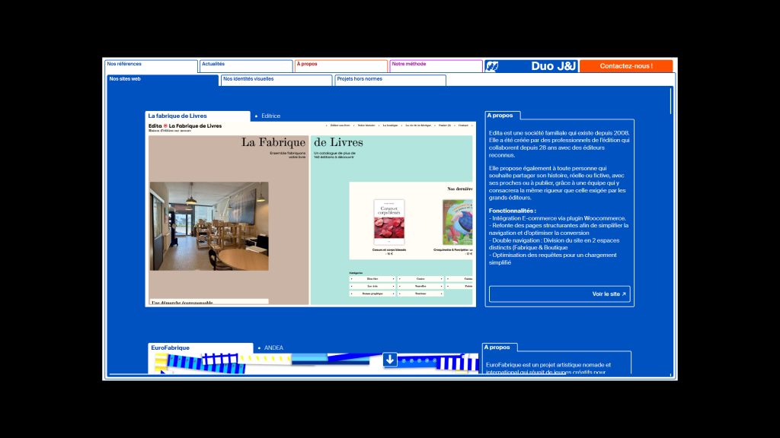780x438 pixels.
Task: Show the Nos identités visuelles sub-tab
Action: point(276,80)
